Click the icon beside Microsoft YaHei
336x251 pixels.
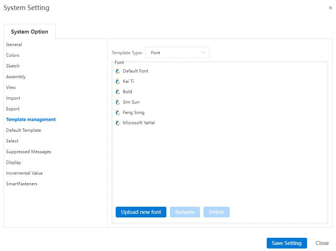pos(117,123)
